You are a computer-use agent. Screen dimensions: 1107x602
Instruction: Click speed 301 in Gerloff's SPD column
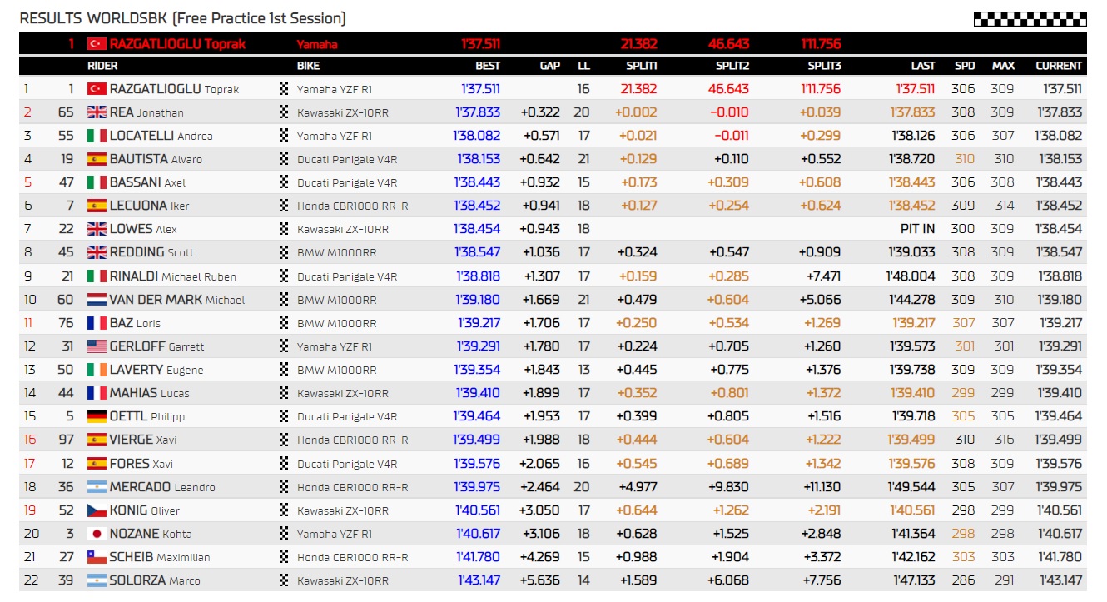tap(965, 346)
